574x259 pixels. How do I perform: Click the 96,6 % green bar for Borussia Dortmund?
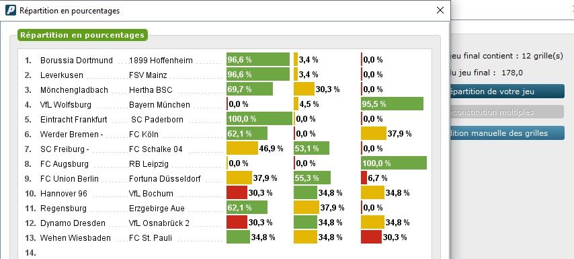[258, 59]
